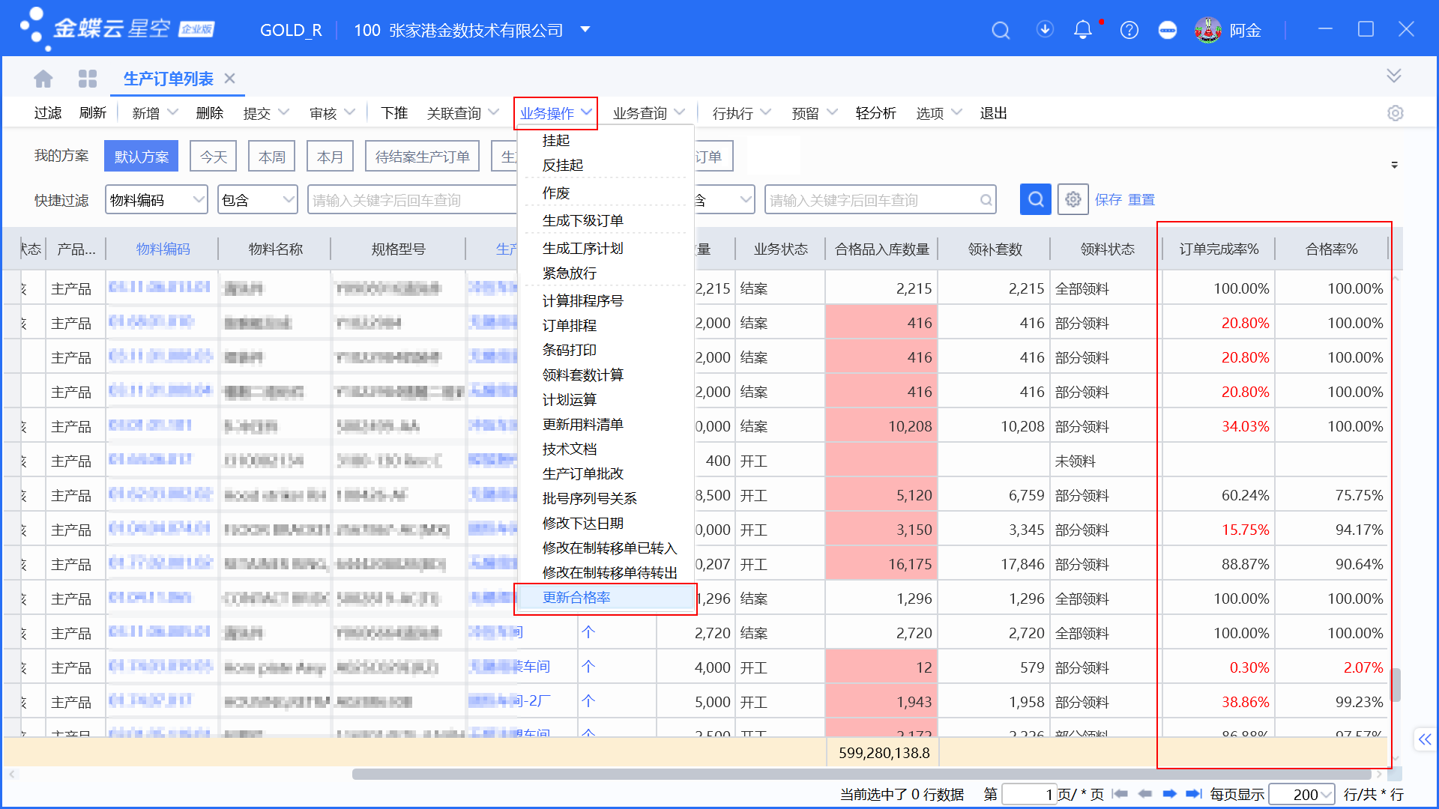The width and height of the screenshot is (1439, 809).
Task: Open the help question mark icon
Action: click(x=1129, y=30)
